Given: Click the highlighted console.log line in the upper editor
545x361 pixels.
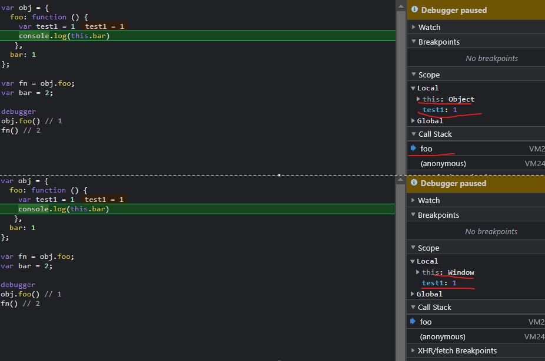Looking at the screenshot, I should point(64,36).
